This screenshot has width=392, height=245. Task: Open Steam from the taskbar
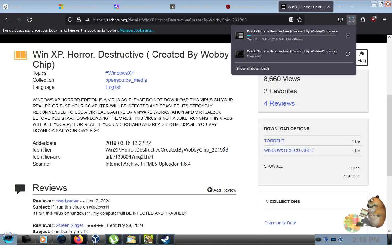166,239
